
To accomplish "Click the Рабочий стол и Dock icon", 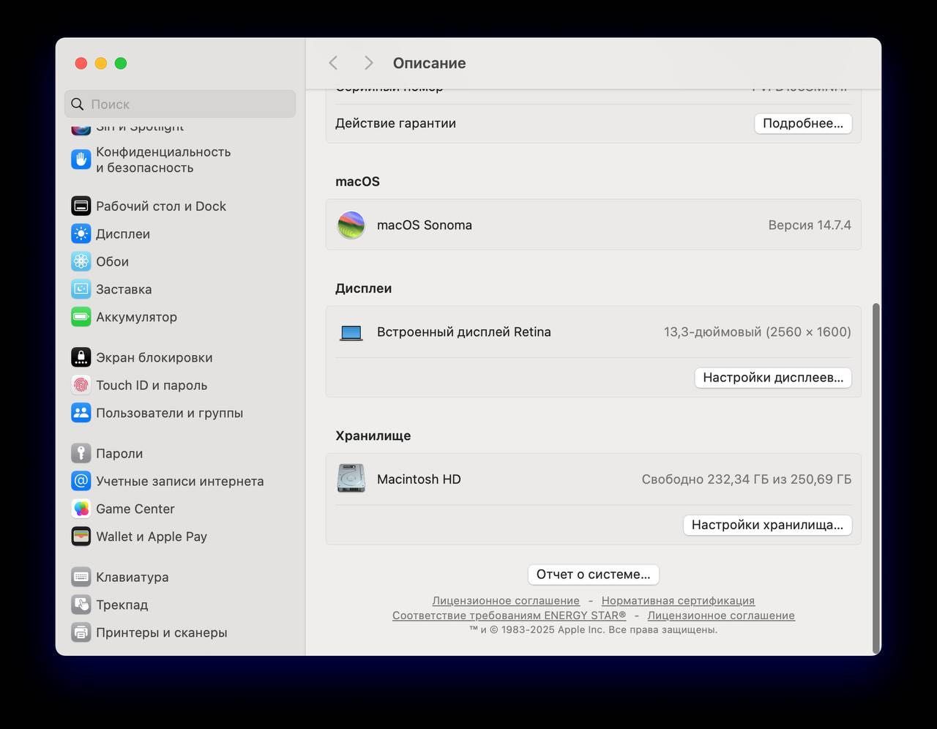I will click(x=81, y=206).
